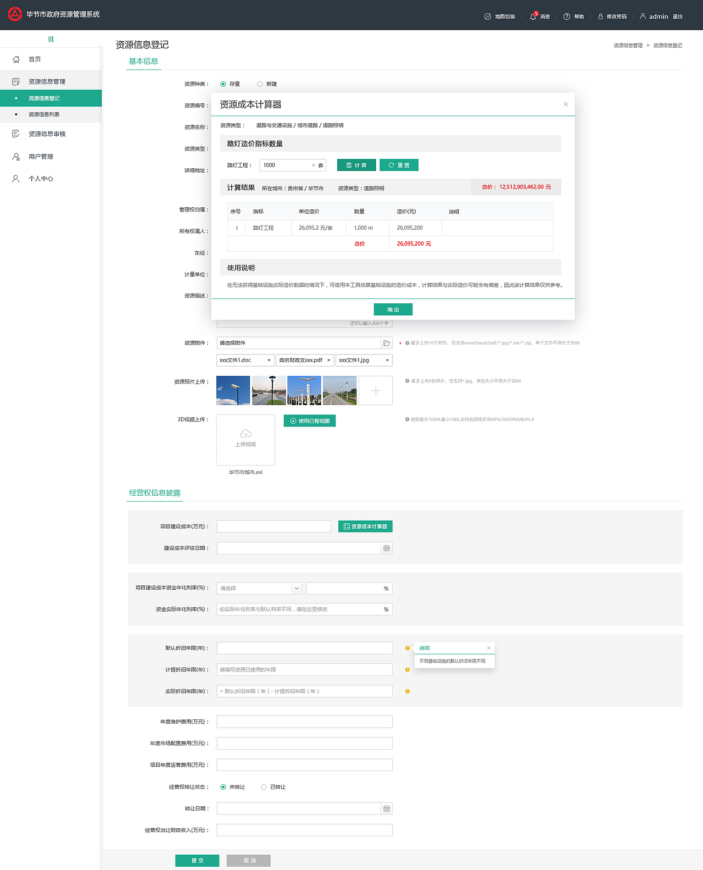
Task: Click info icon by photo upload hint
Action: [x=407, y=381]
